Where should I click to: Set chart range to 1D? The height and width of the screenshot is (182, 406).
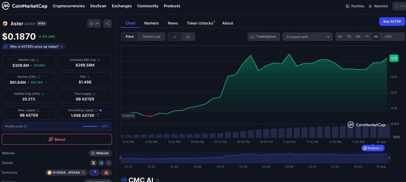pyautogui.click(x=340, y=36)
